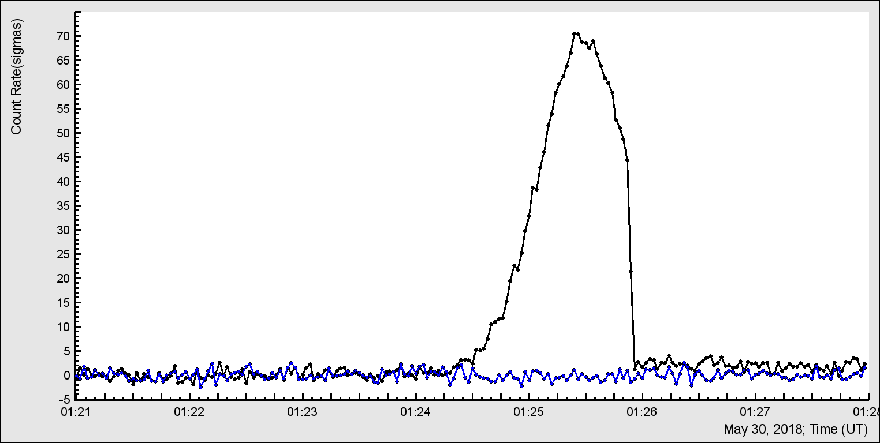Screen dimensions: 880x443
Task: Click the 01:25 time axis label
Action: (x=529, y=412)
